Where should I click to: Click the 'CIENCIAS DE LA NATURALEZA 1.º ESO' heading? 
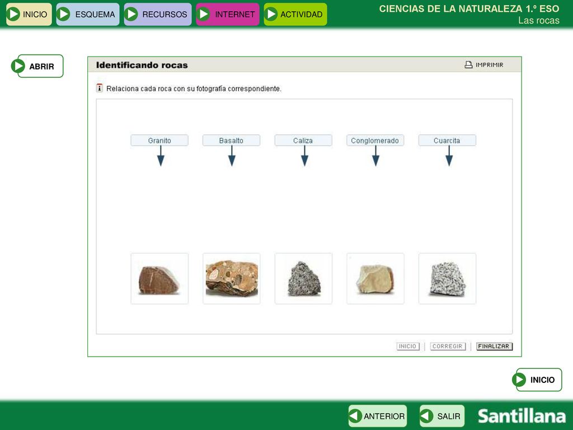coord(469,8)
